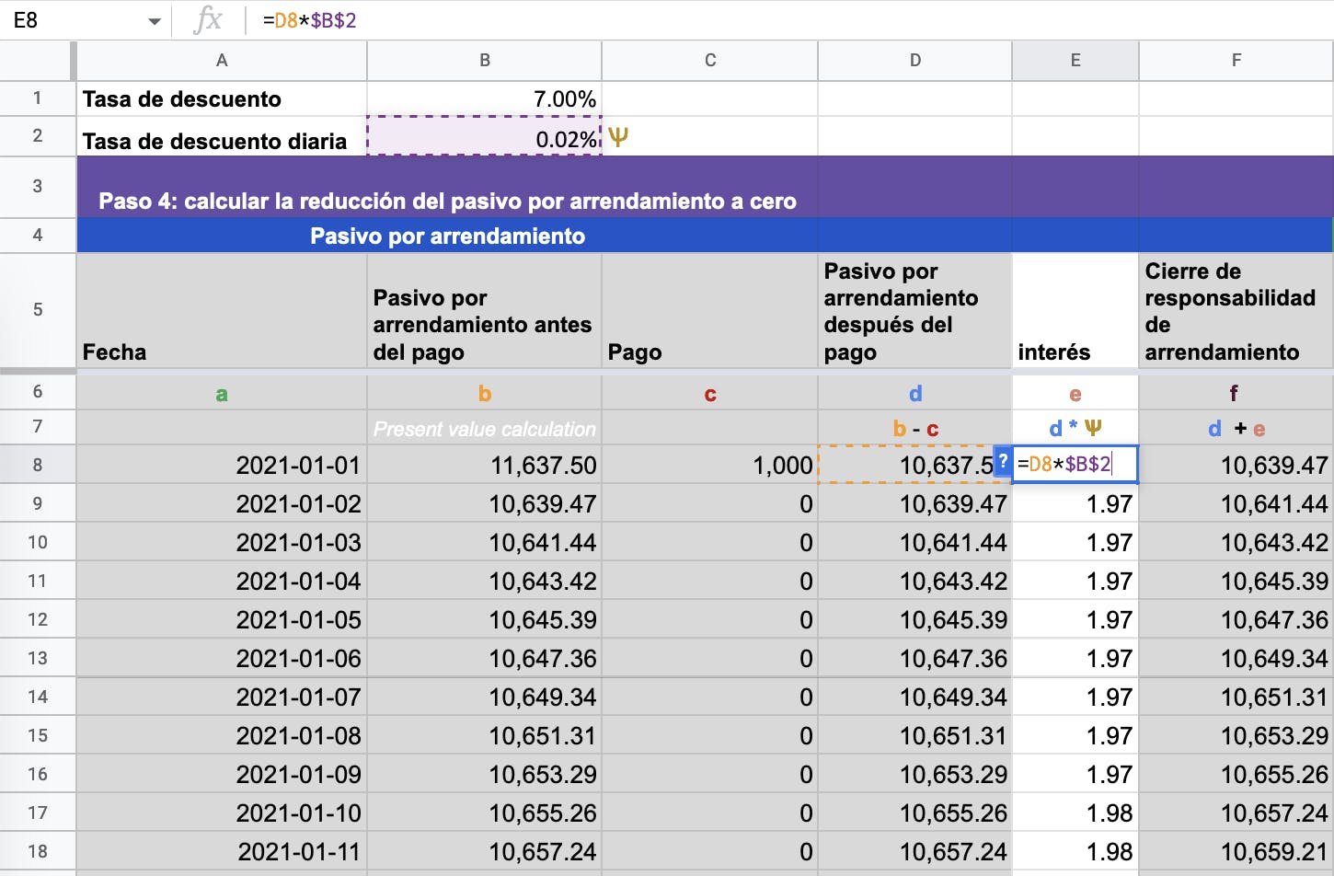Click the 'd * Ψ' formula label cell

tap(1075, 428)
